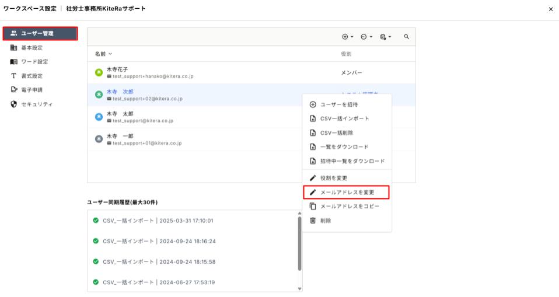Image resolution: width=559 pixels, height=297 pixels.
Task: Choose CSV一括削除 from the context menu
Action: (347, 132)
